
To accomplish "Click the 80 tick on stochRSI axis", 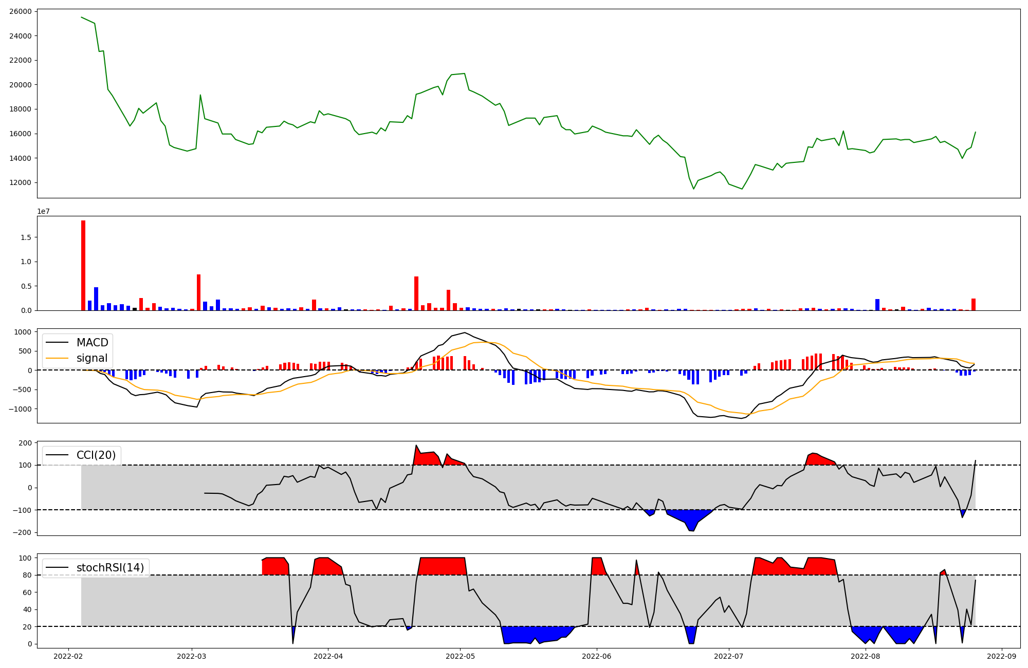I will pos(27,575).
